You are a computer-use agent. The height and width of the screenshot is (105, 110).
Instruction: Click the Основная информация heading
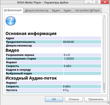31,34
